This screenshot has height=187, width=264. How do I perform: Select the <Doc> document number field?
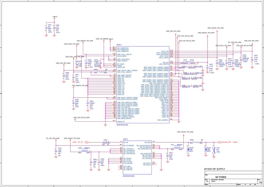(213, 181)
